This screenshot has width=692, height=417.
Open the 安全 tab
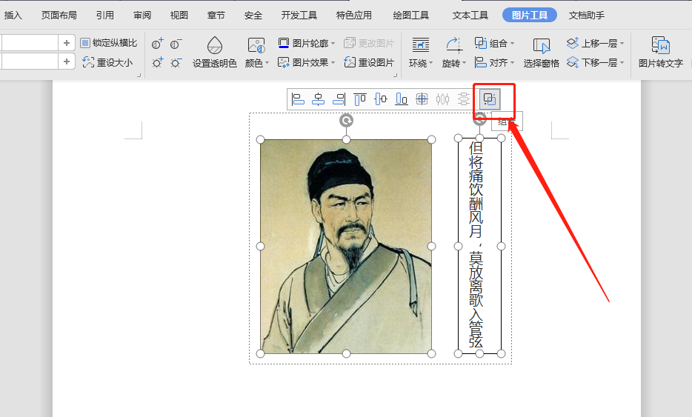click(x=253, y=16)
